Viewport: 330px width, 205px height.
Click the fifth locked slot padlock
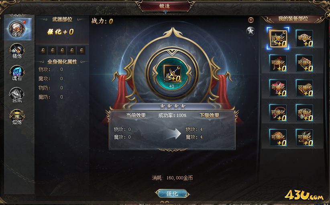click(81, 50)
